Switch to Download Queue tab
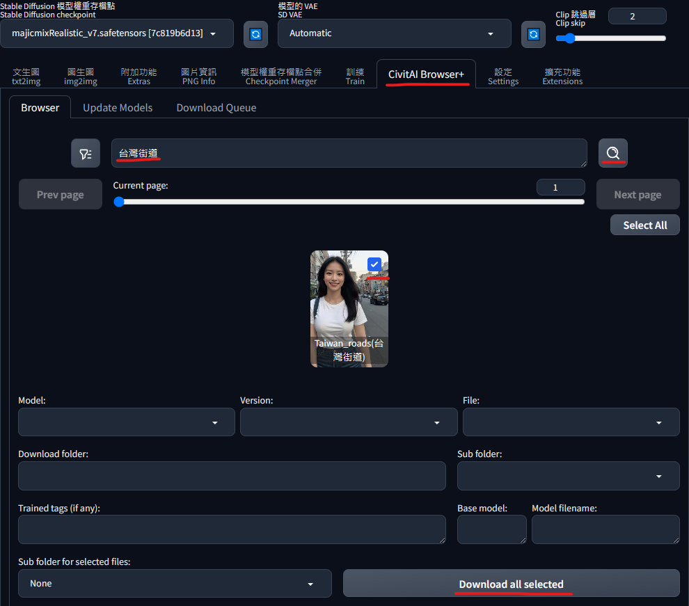689x606 pixels. 216,108
